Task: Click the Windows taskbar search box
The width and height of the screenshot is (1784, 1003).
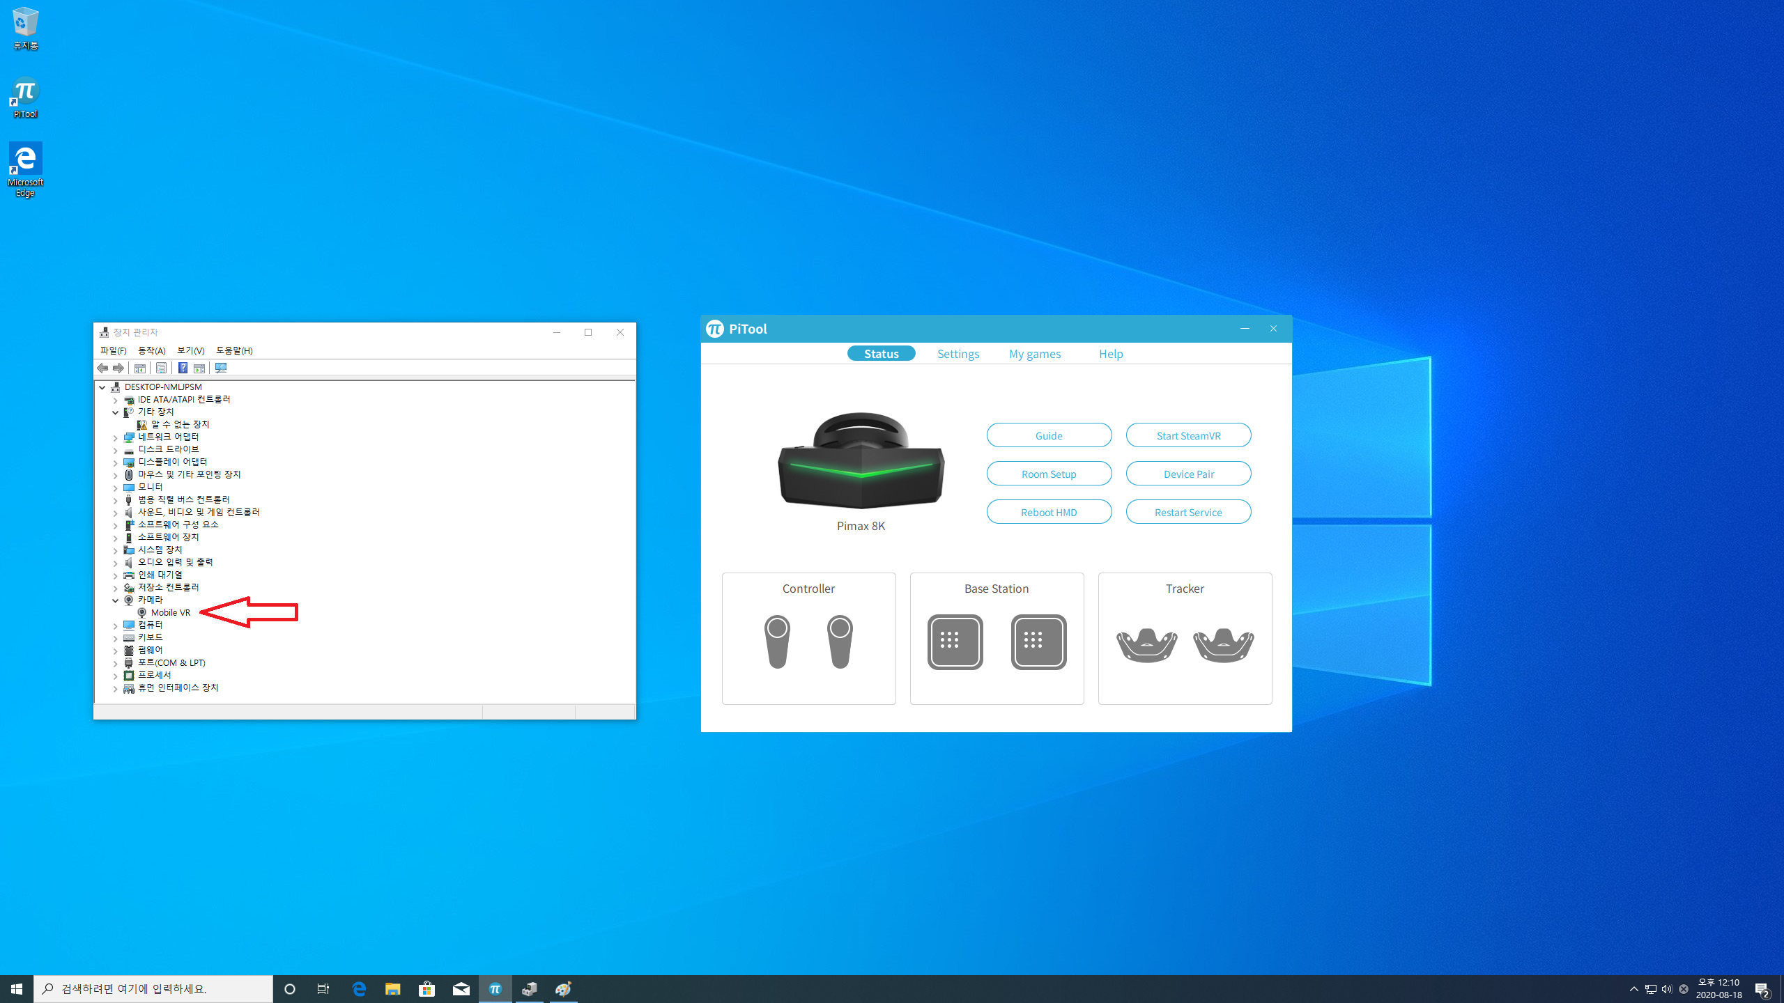Action: click(x=153, y=989)
